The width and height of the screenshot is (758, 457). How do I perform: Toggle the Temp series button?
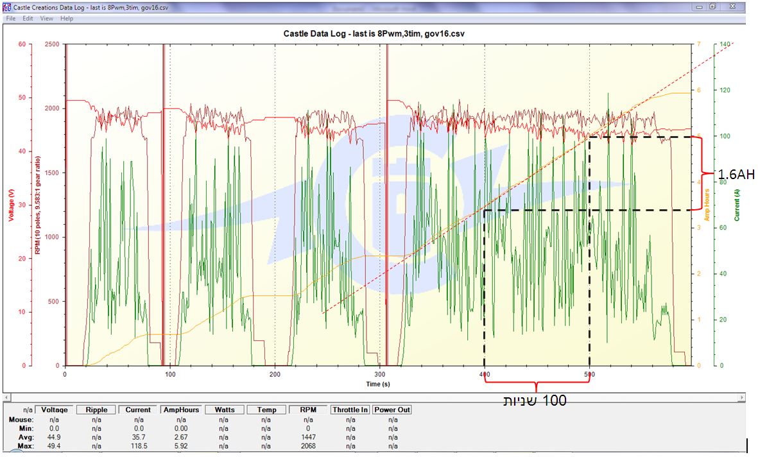coord(266,410)
